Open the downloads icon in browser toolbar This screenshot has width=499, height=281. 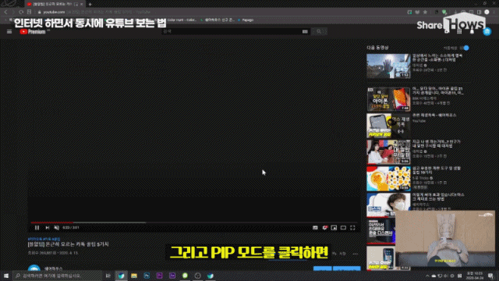pos(455,12)
